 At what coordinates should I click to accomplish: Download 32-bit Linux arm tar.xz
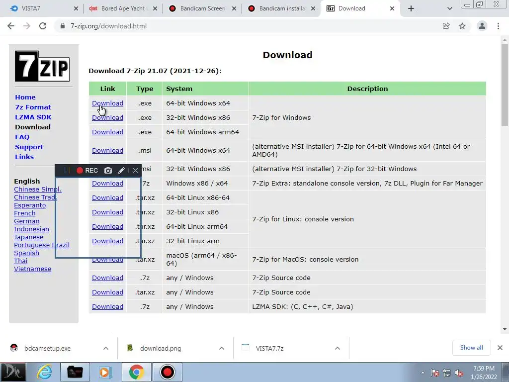coord(107,241)
